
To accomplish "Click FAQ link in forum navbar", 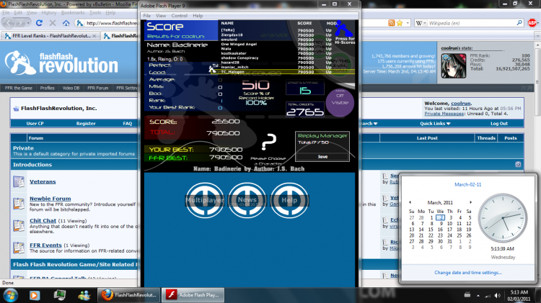I will (x=127, y=124).
